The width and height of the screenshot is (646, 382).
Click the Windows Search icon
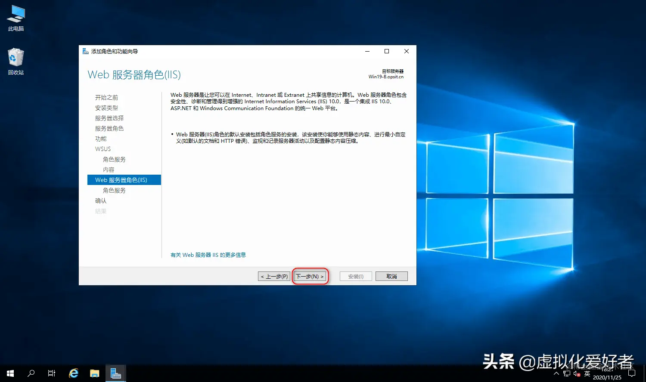pos(30,373)
